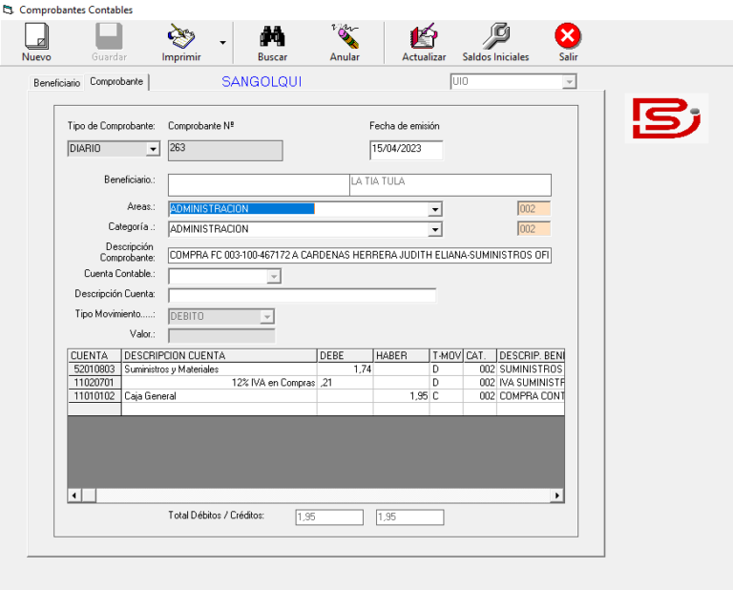Click the grid's right scroll arrow
733x590 pixels.
click(557, 495)
